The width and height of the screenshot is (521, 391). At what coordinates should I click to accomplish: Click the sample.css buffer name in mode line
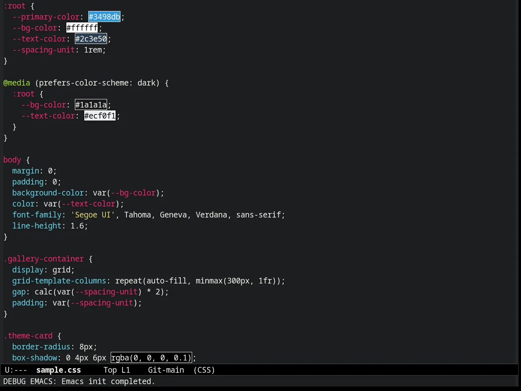click(59, 370)
